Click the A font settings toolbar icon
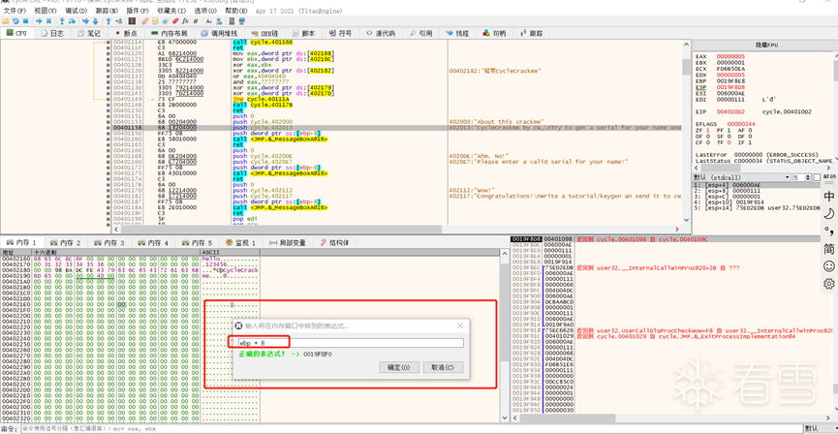Screen dimensions: 838x434 pos(208,21)
